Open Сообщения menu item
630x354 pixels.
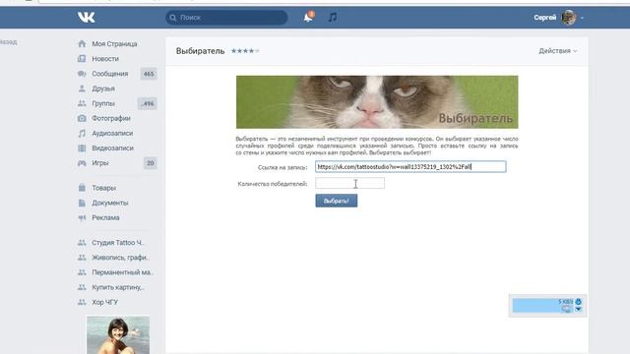(110, 74)
